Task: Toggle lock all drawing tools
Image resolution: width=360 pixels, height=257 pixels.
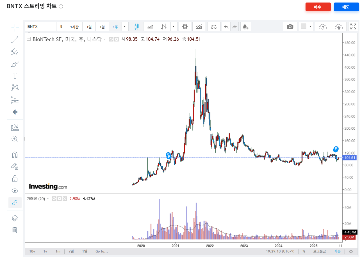Action: 15,178
